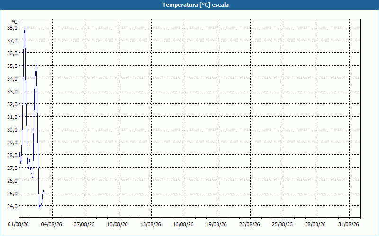This screenshot has height=236, width=379.
Task: Click the 35,0 axis label
Action: [12, 66]
